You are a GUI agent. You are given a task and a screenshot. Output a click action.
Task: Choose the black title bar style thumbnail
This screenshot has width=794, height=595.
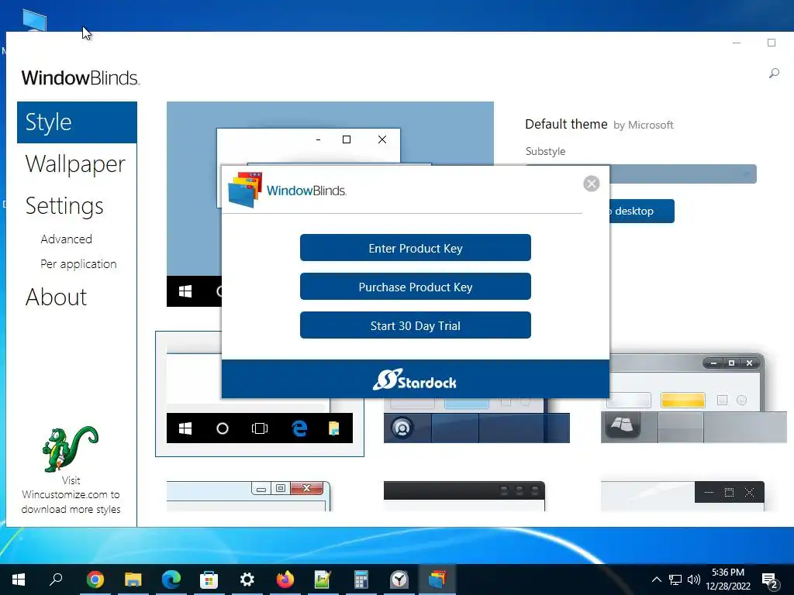point(464,496)
